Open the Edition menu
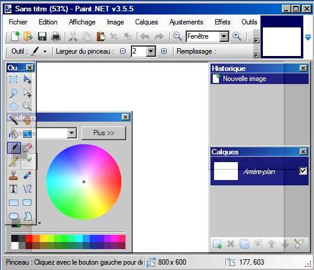The width and height of the screenshot is (314, 270). click(x=48, y=22)
